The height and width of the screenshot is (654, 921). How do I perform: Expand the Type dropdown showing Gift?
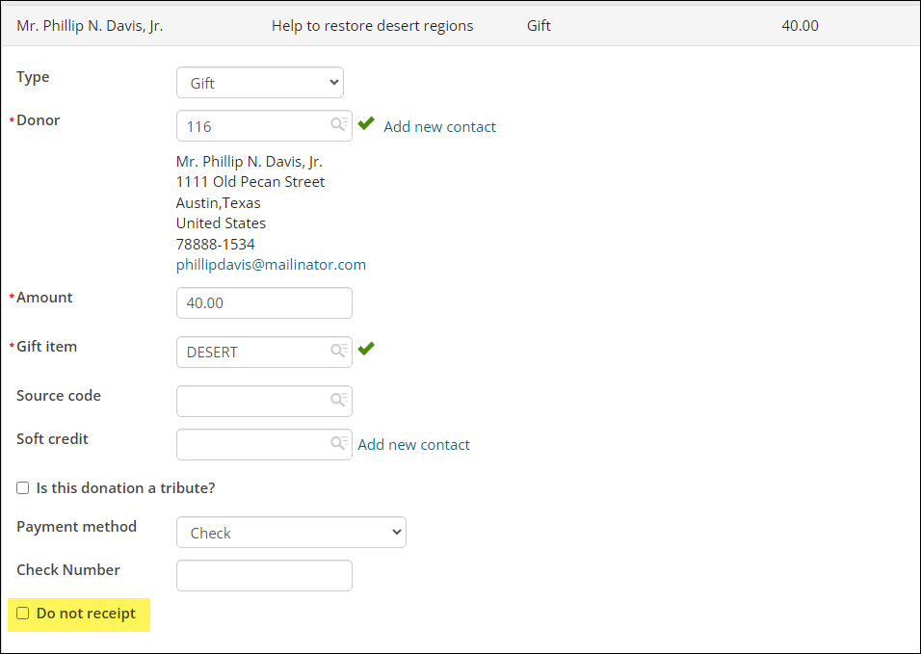tap(259, 83)
